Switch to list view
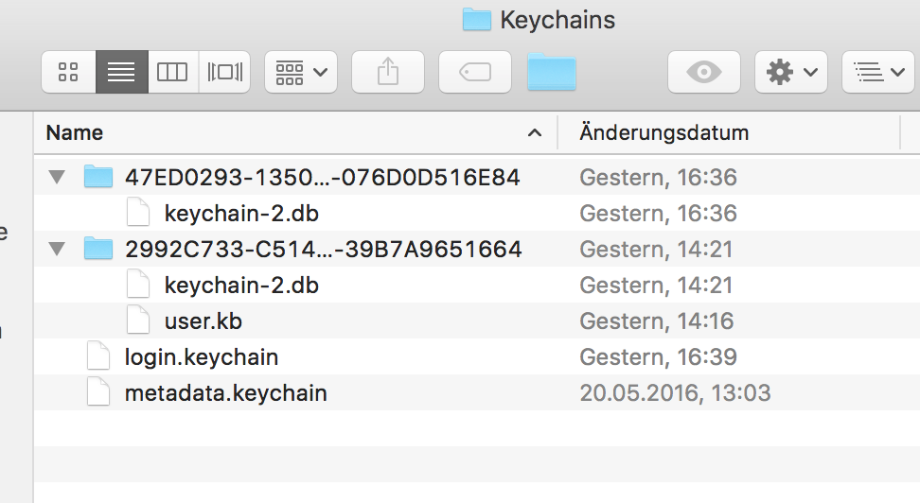Viewport: 920px width, 503px height. [x=121, y=72]
